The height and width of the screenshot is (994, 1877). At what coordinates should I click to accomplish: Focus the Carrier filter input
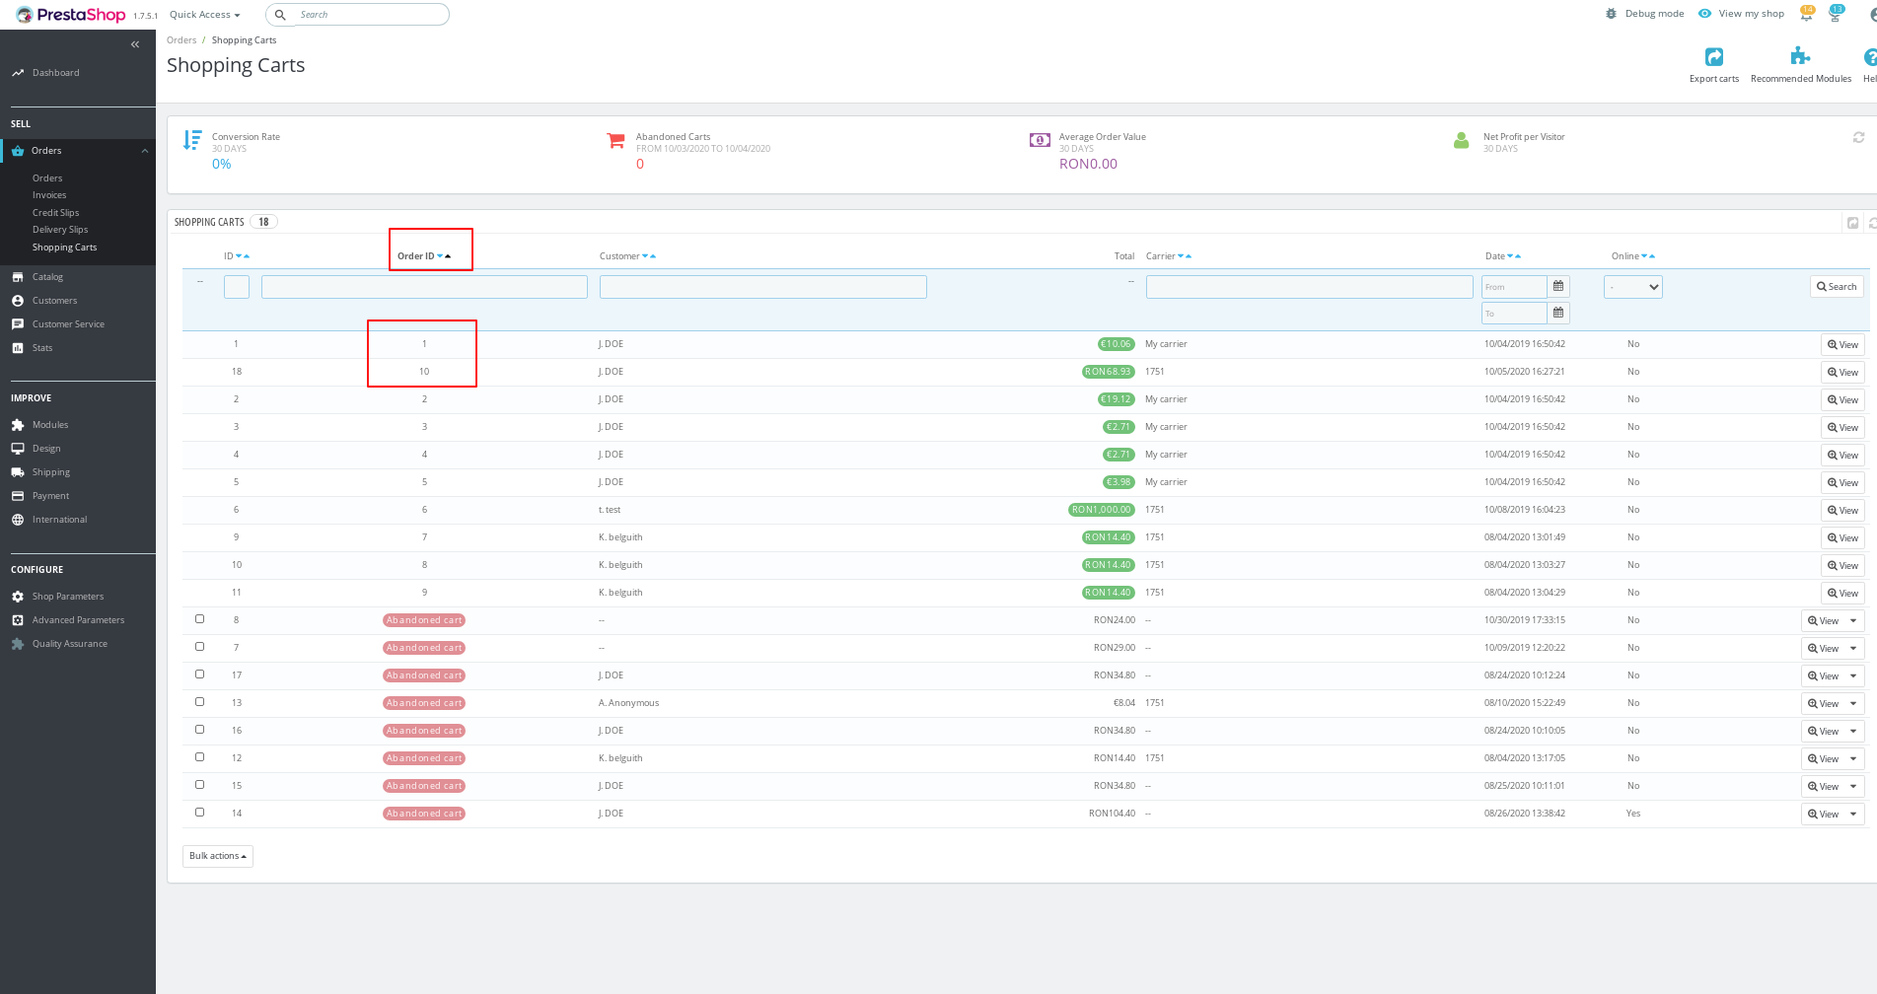point(1309,287)
